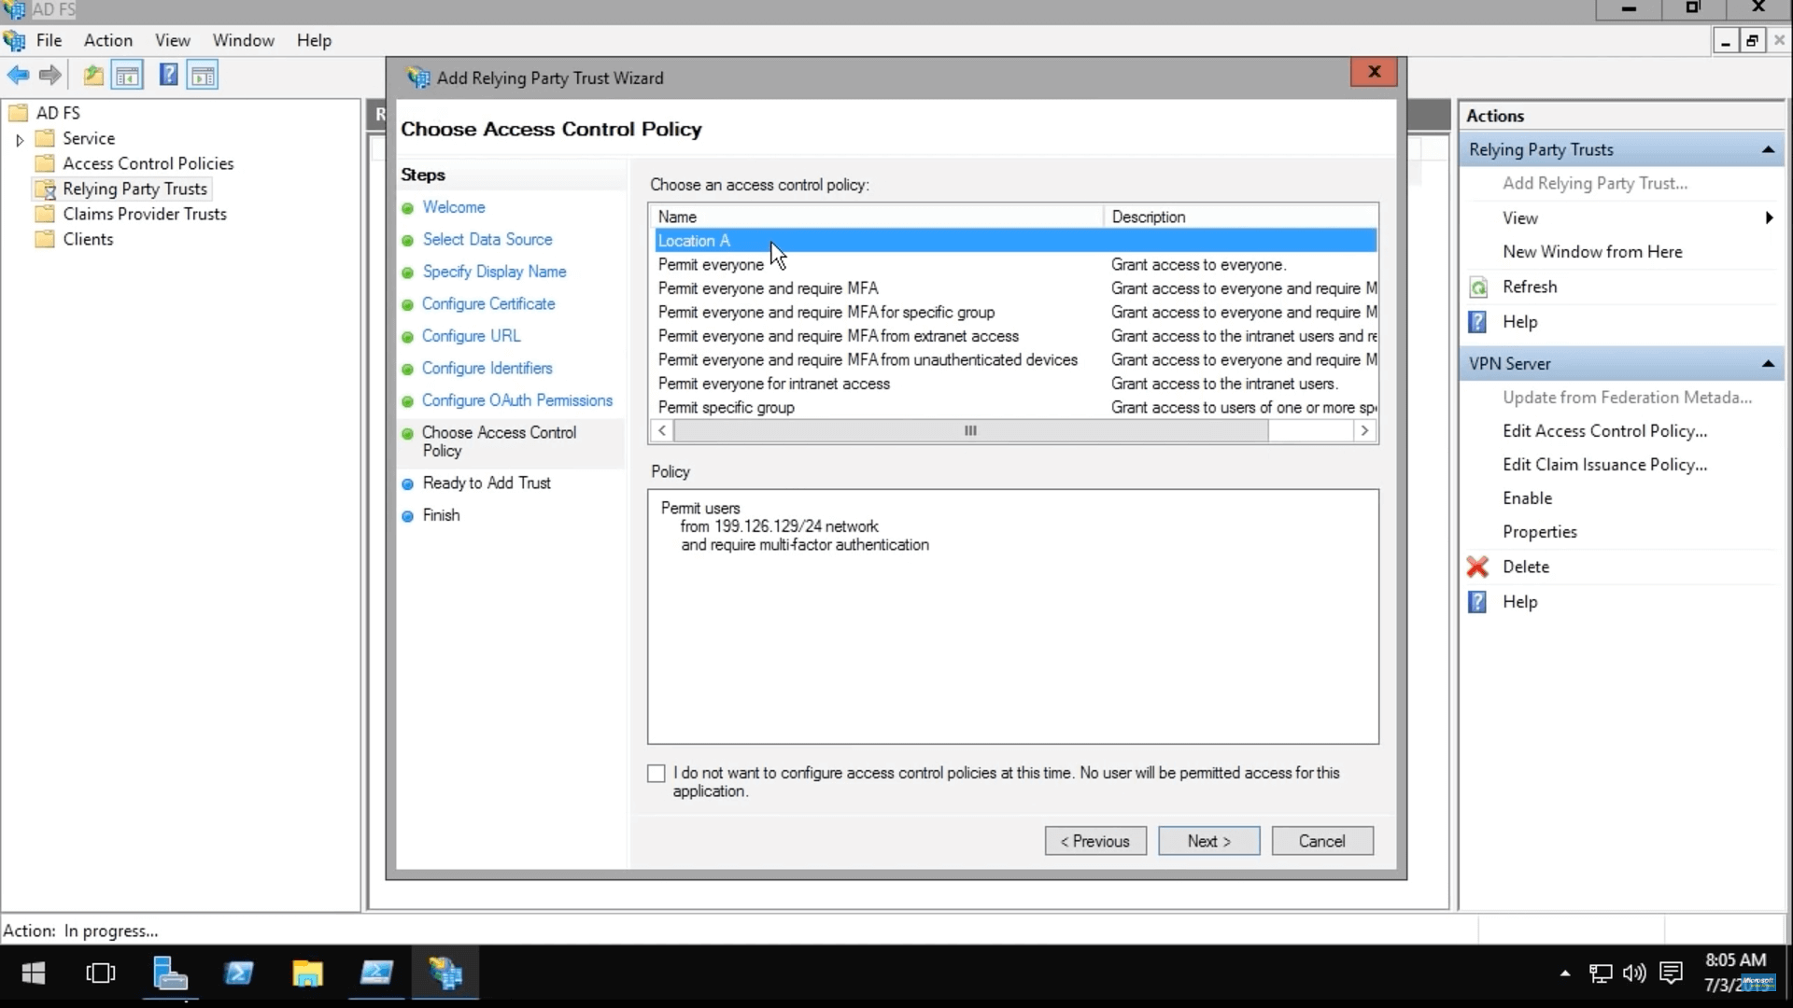
Task: Drag the horizontal scrollbar in policy list
Action: tap(971, 429)
